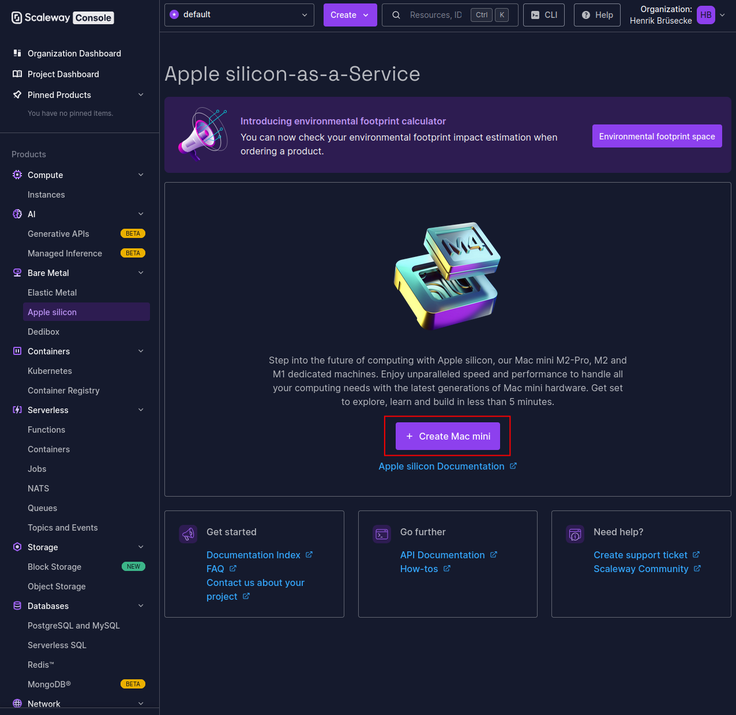This screenshot has width=736, height=715.
Task: Open Topics and Events in sidebar
Action: (x=87, y=528)
